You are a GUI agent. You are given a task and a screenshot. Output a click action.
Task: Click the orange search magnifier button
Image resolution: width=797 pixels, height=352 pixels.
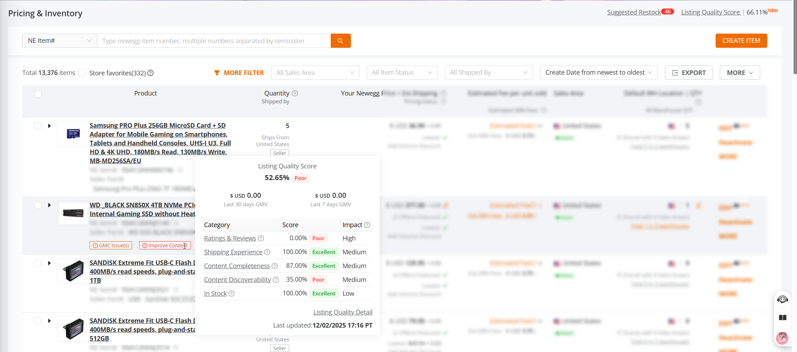[x=340, y=41]
